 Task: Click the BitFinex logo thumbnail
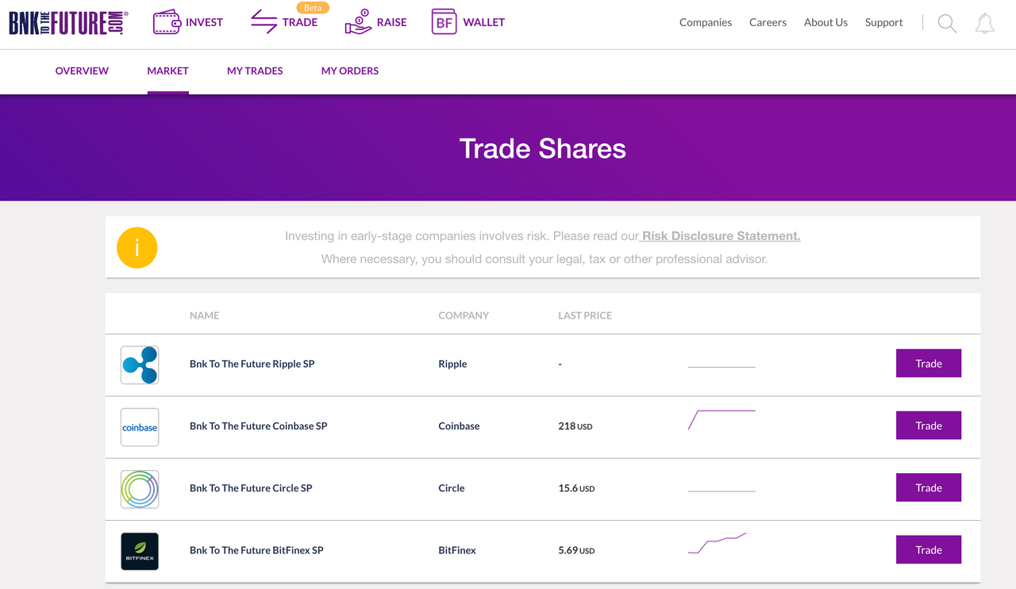click(140, 551)
